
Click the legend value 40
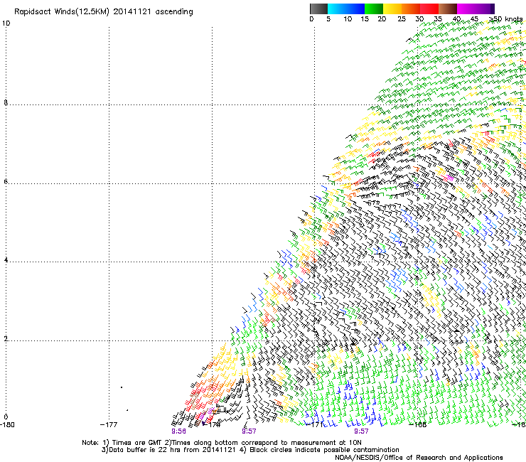pyautogui.click(x=456, y=19)
